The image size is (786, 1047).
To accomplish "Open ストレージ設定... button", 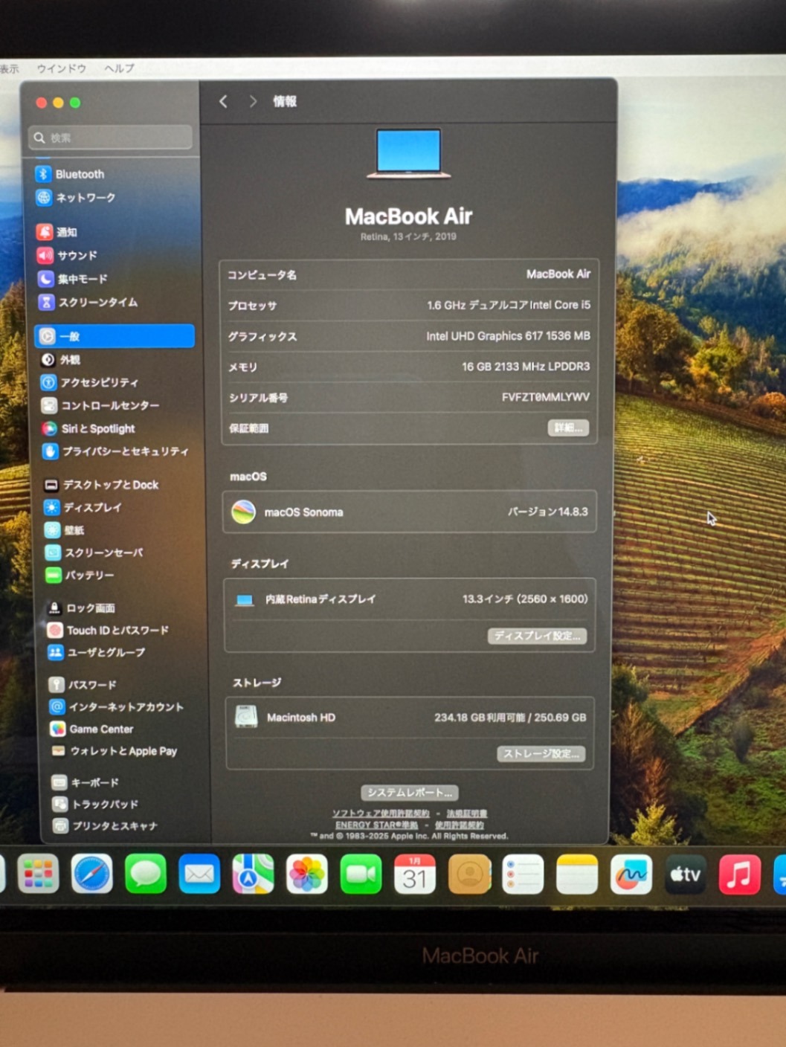I will point(541,753).
